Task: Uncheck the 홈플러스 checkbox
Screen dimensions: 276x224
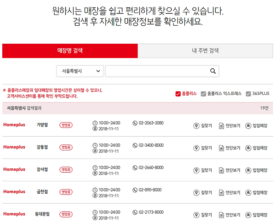Action: [178, 94]
